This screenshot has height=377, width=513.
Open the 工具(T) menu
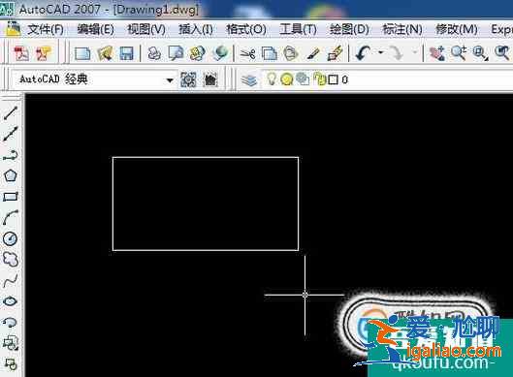(x=298, y=30)
